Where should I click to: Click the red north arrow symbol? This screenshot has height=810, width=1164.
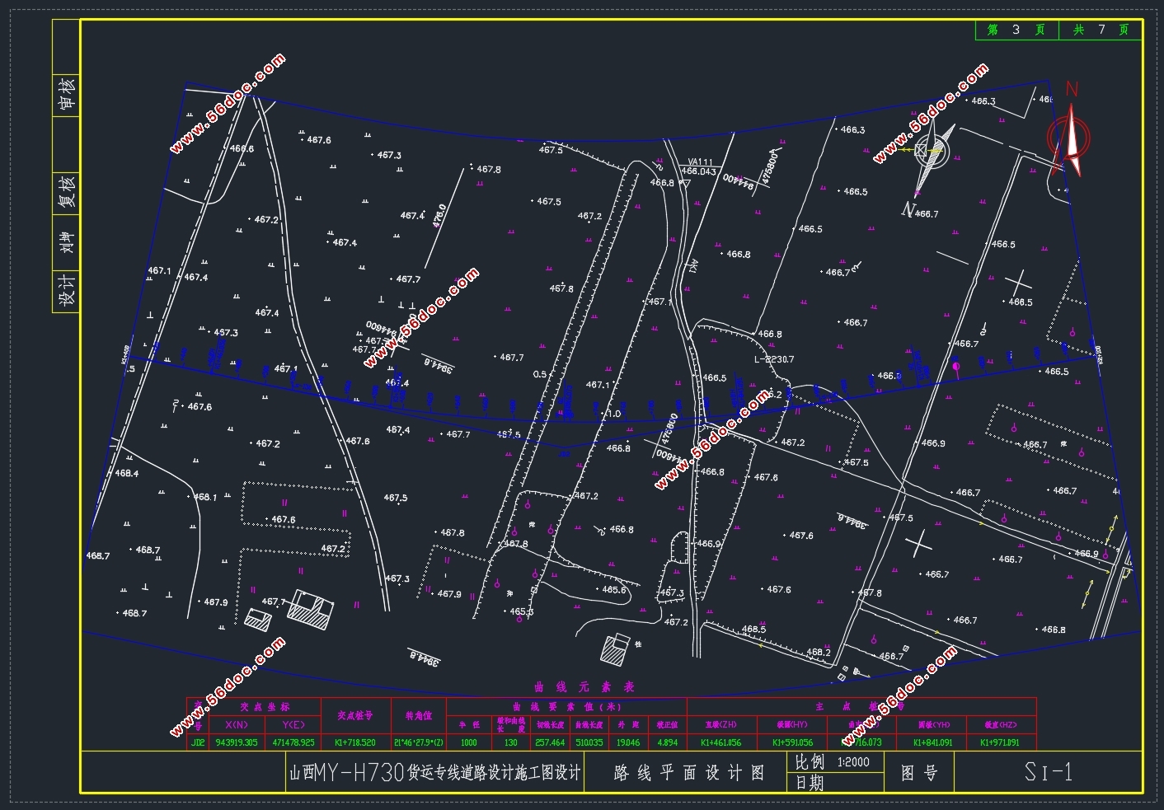coord(1071,136)
